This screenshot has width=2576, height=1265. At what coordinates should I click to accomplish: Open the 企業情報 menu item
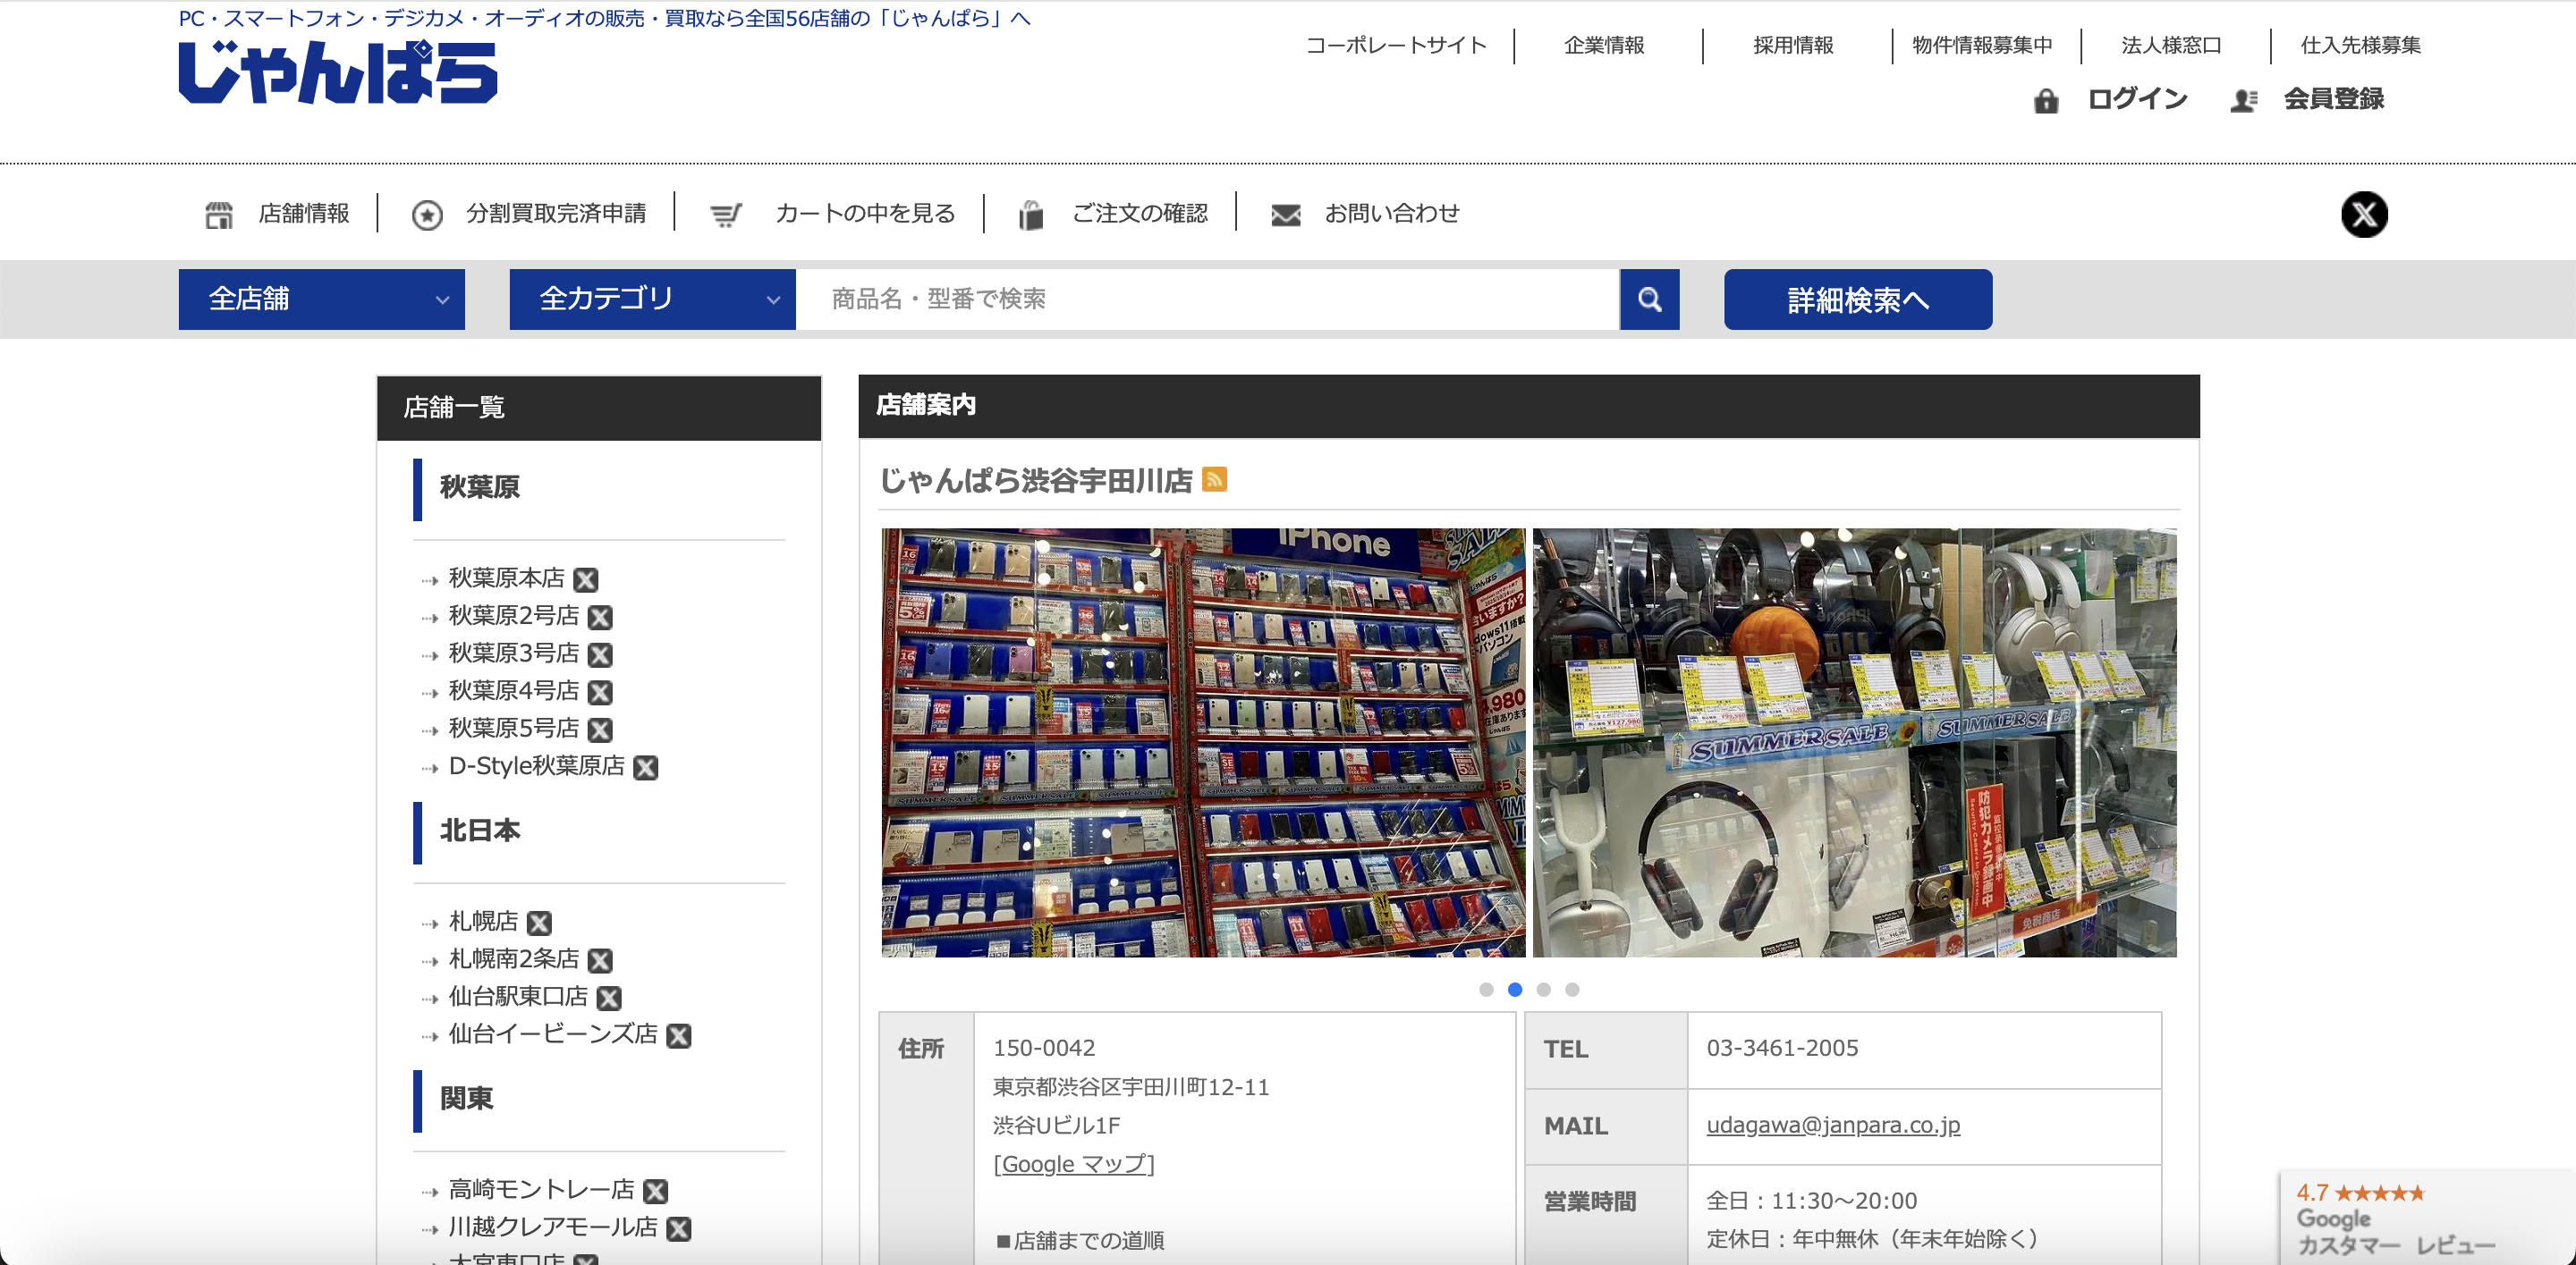pos(1604,45)
